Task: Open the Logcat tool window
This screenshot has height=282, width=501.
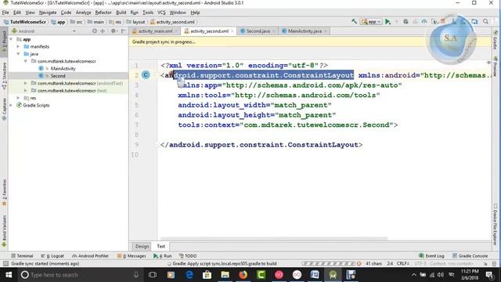Action: click(52, 256)
